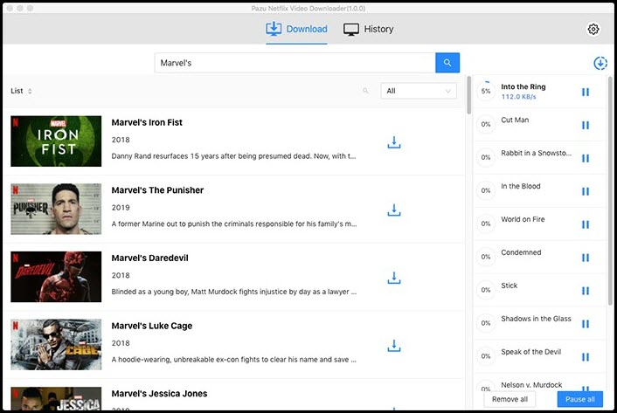Click the Luke Cage thumbnail
Image resolution: width=617 pixels, height=413 pixels.
56,344
